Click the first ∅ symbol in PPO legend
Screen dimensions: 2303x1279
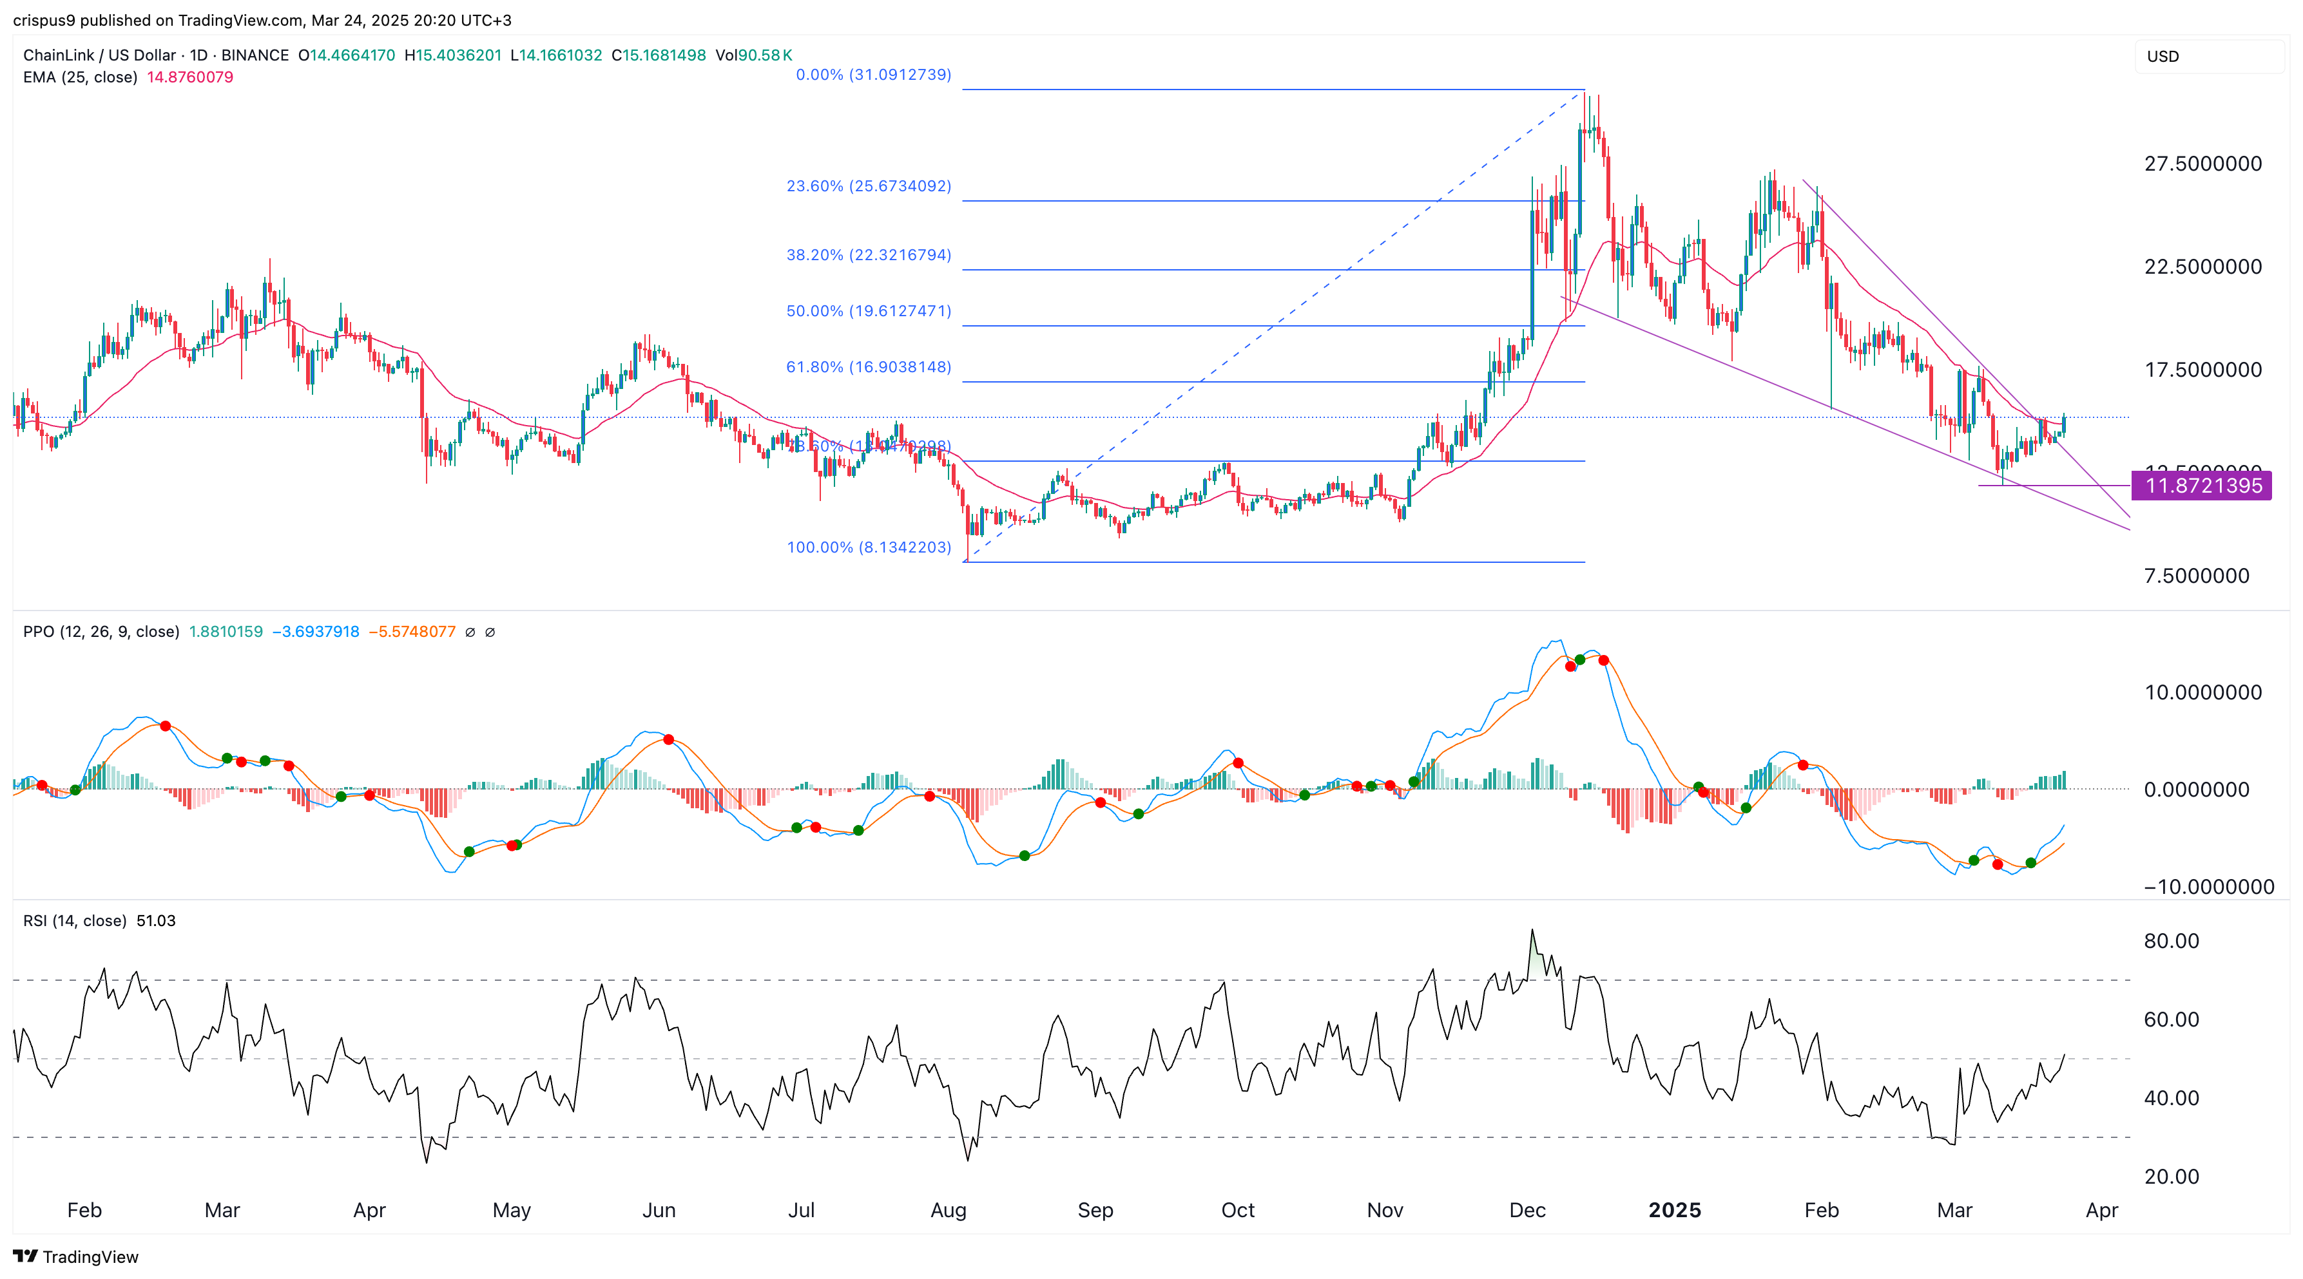[470, 632]
